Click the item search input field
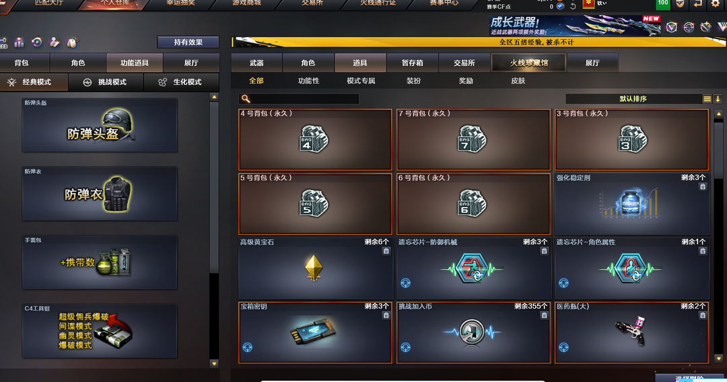Viewport: 727px width, 382px height. [299, 99]
